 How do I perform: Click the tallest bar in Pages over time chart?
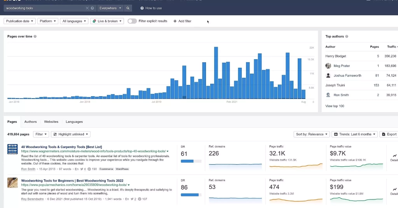(x=216, y=73)
